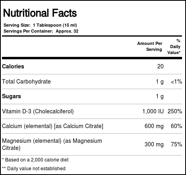Click the Nutritional Facts heading
186x175 pixels.
(x=40, y=13)
